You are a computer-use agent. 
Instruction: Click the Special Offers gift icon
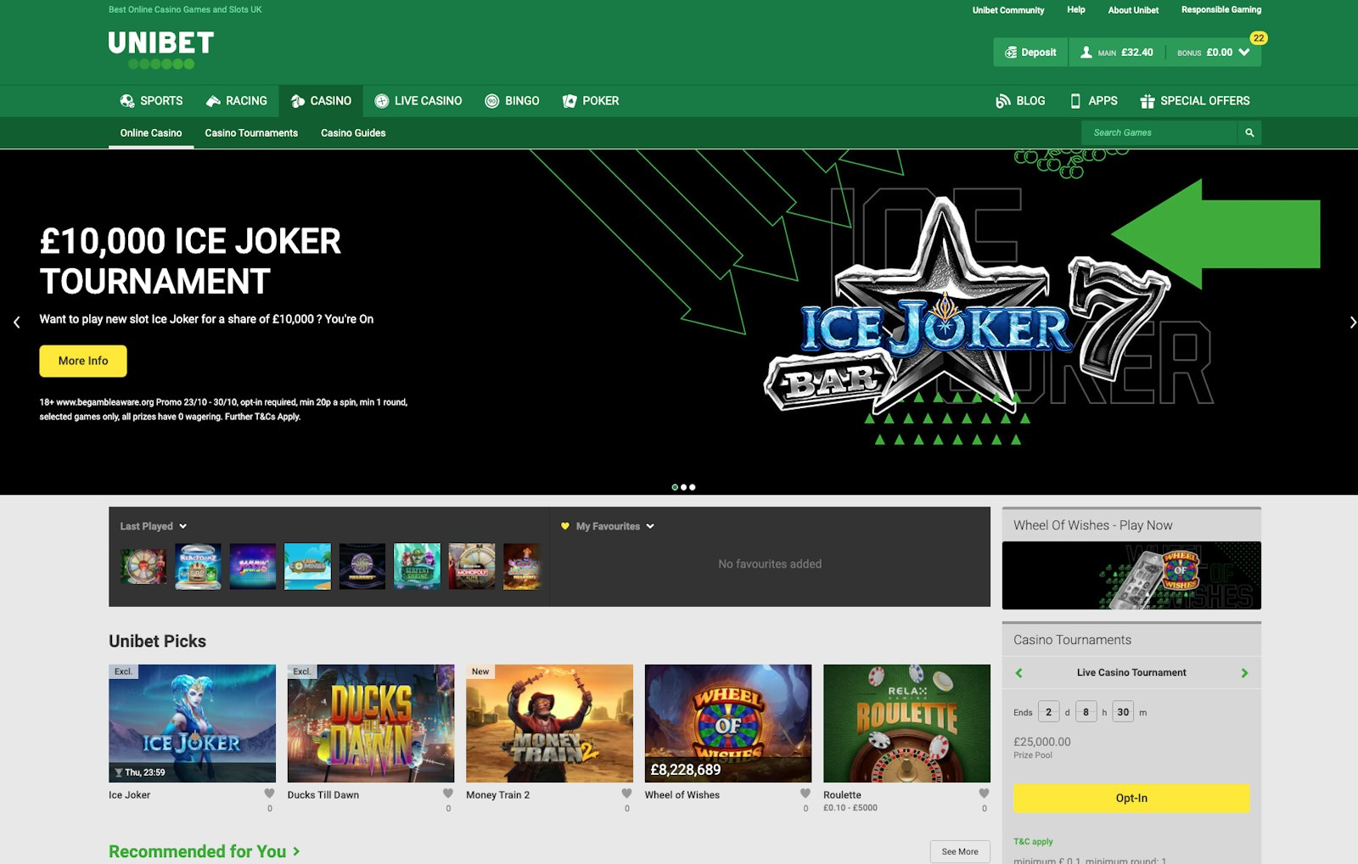coord(1148,100)
